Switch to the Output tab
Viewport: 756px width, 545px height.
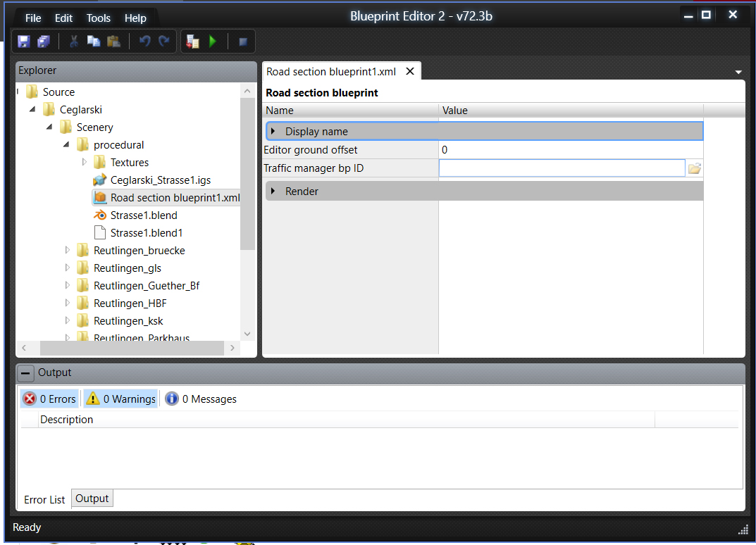(92, 499)
